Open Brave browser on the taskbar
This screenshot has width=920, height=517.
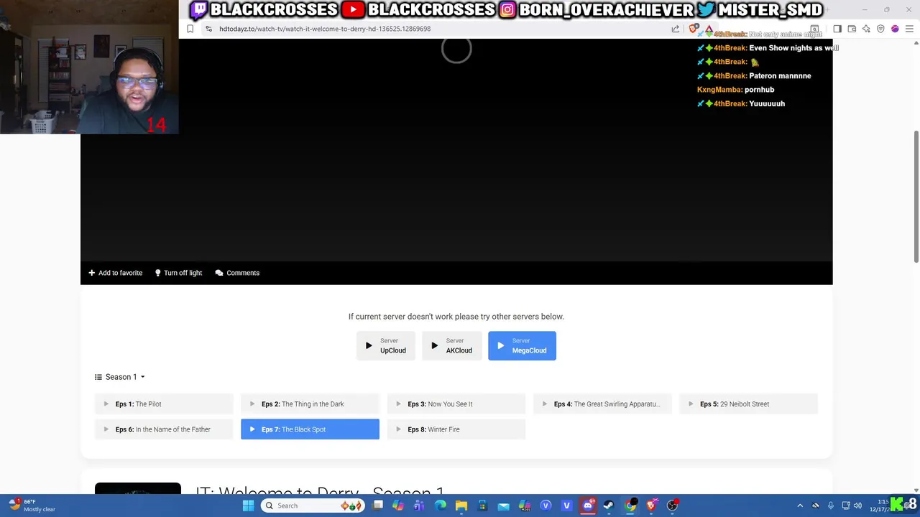pyautogui.click(x=651, y=506)
